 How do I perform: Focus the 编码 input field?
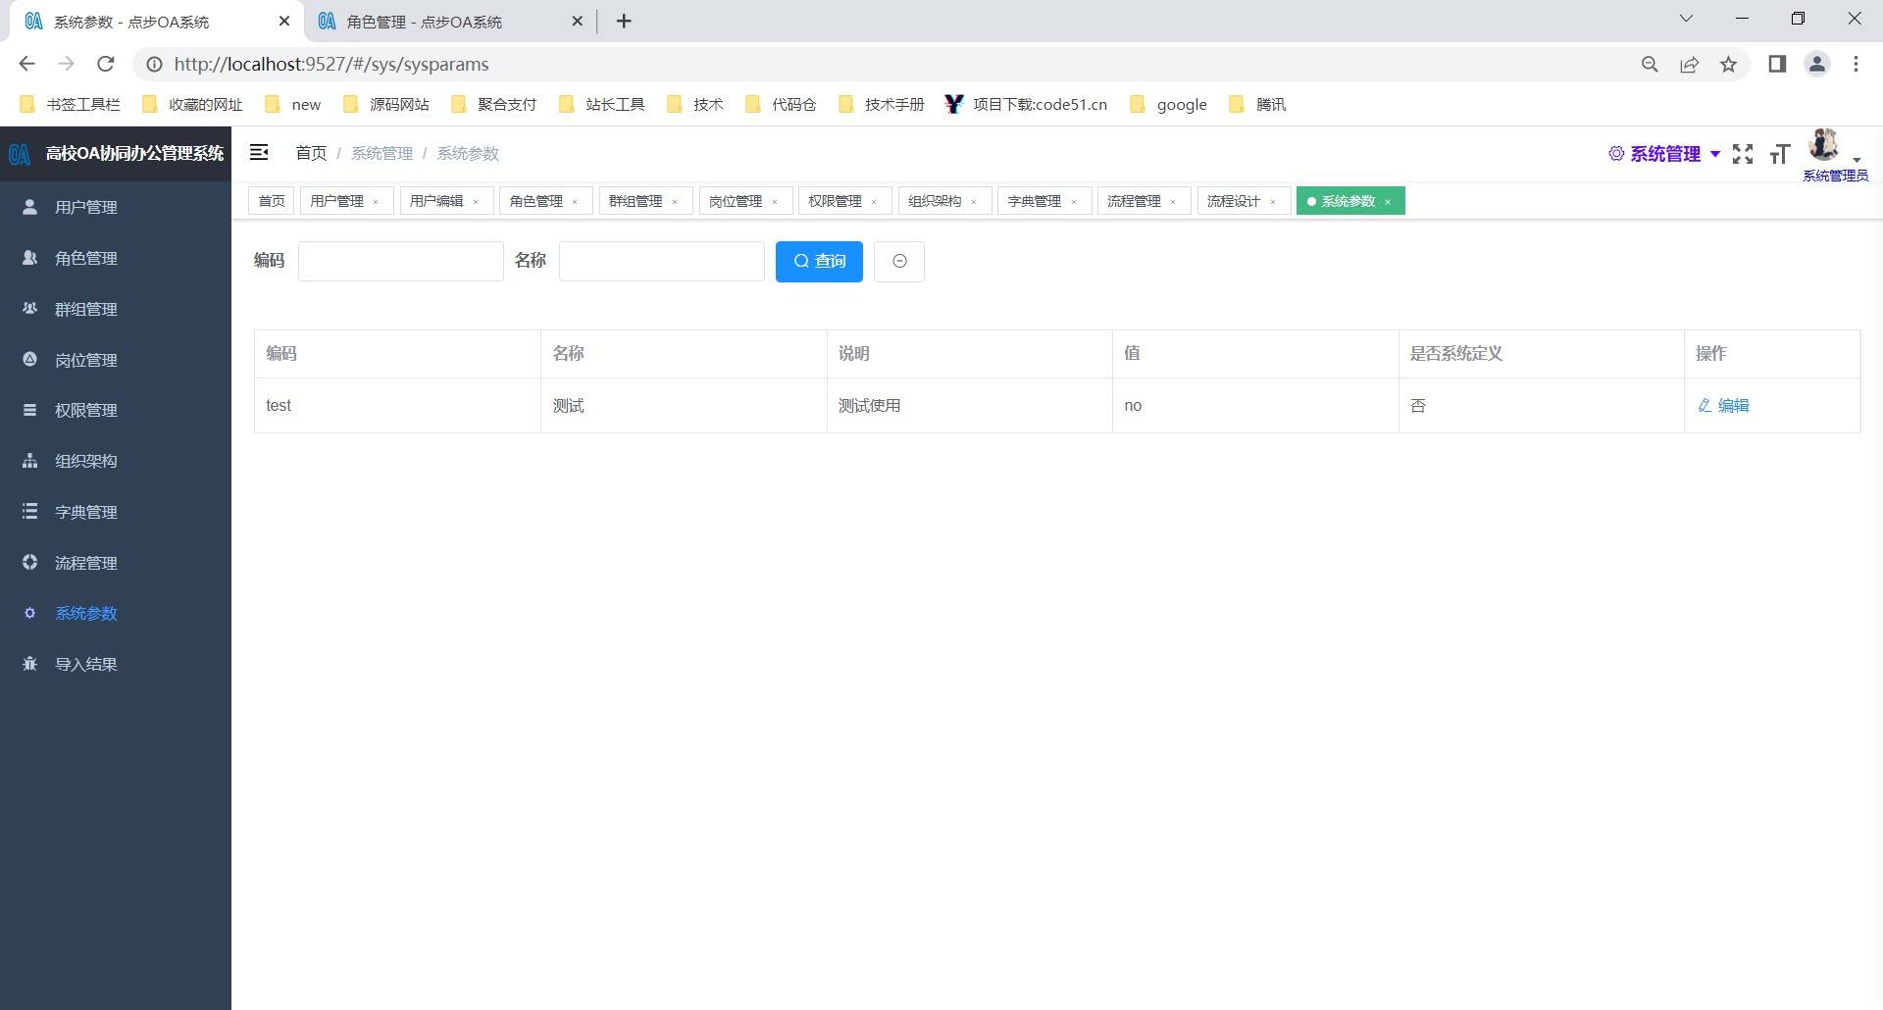(x=401, y=261)
